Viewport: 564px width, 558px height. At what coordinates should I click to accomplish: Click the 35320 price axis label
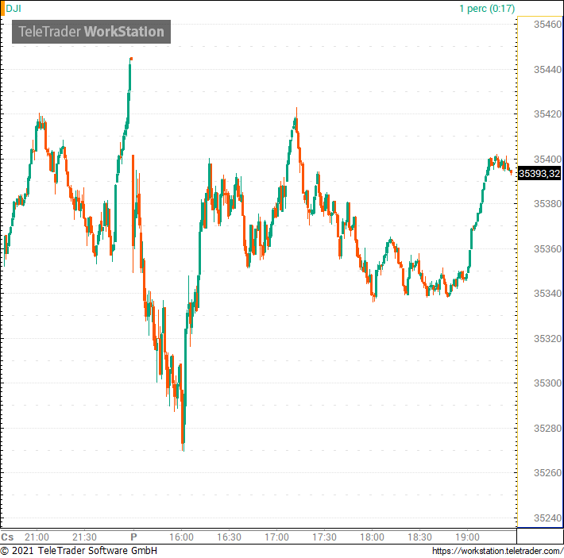tap(547, 338)
